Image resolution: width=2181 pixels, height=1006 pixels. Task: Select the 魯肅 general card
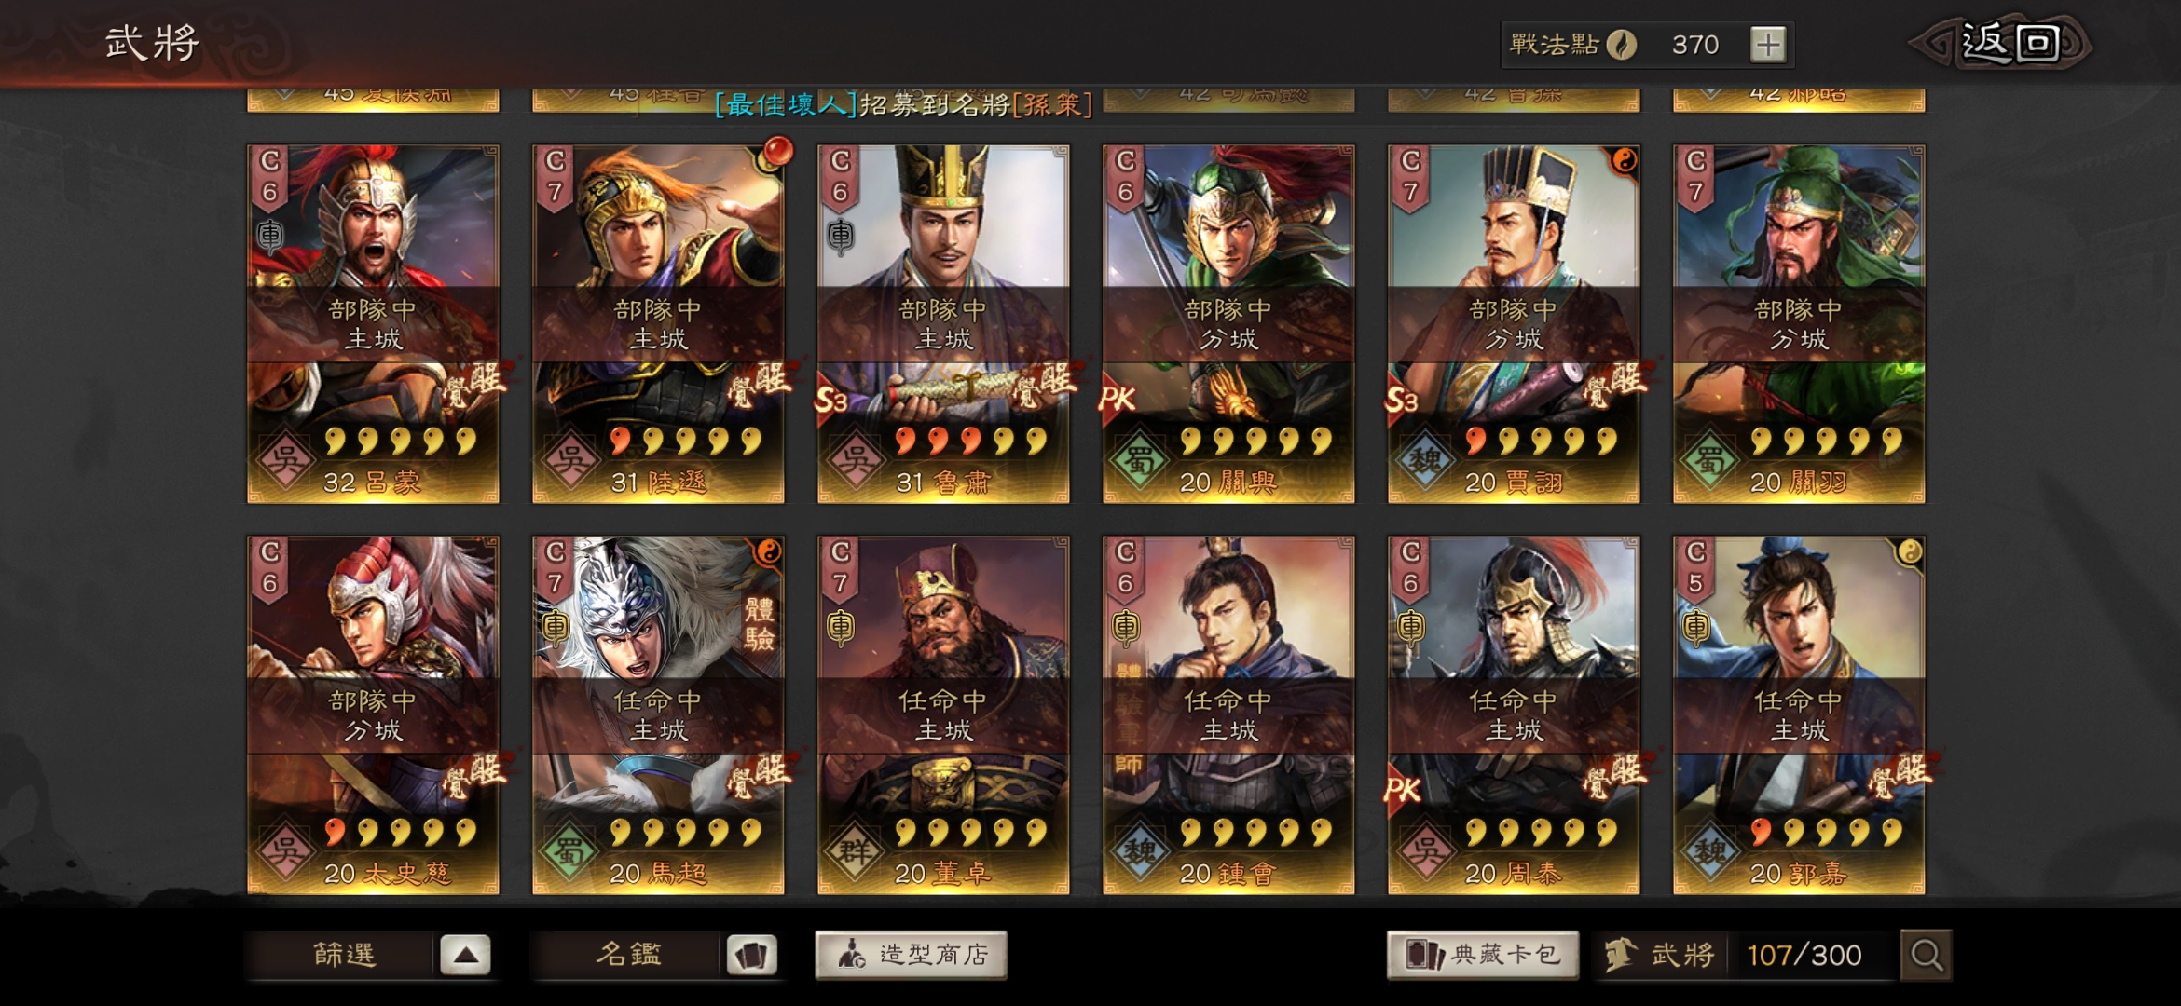coord(943,324)
